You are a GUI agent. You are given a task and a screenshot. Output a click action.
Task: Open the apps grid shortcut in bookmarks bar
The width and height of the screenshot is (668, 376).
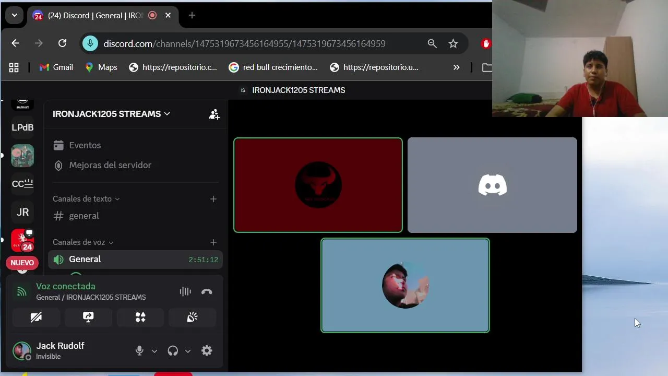tap(14, 67)
